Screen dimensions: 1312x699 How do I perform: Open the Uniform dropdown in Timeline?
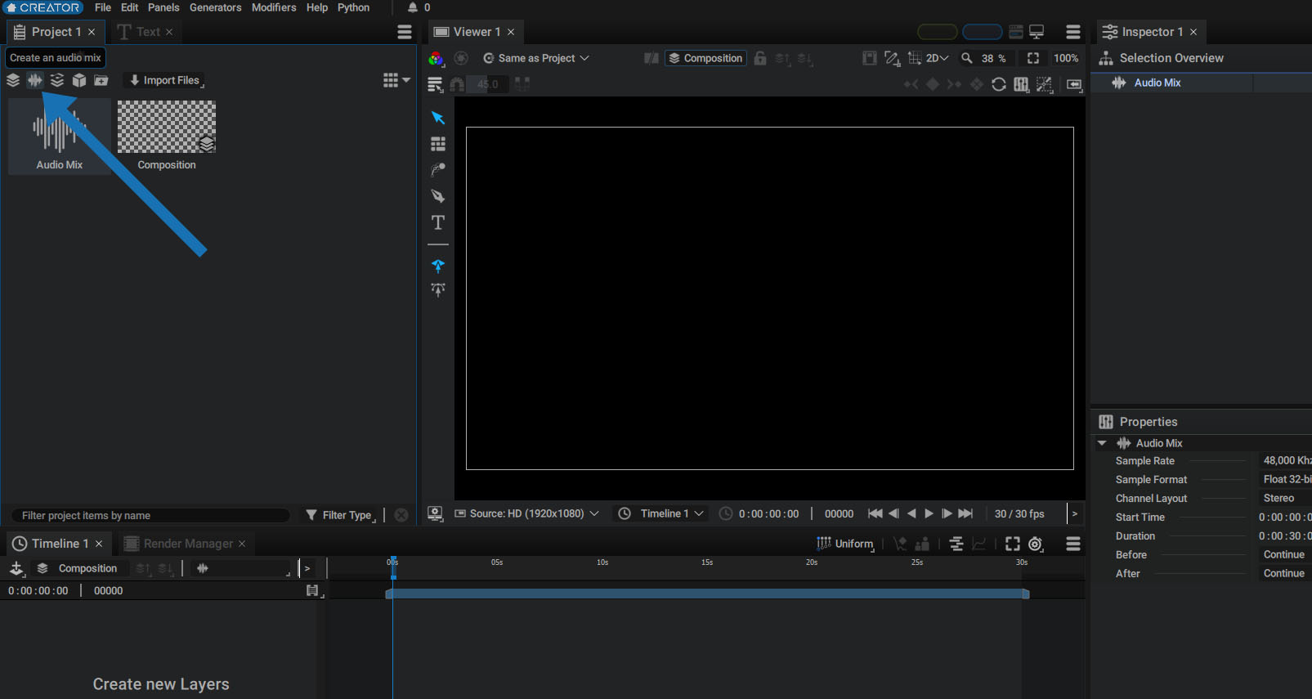[845, 544]
